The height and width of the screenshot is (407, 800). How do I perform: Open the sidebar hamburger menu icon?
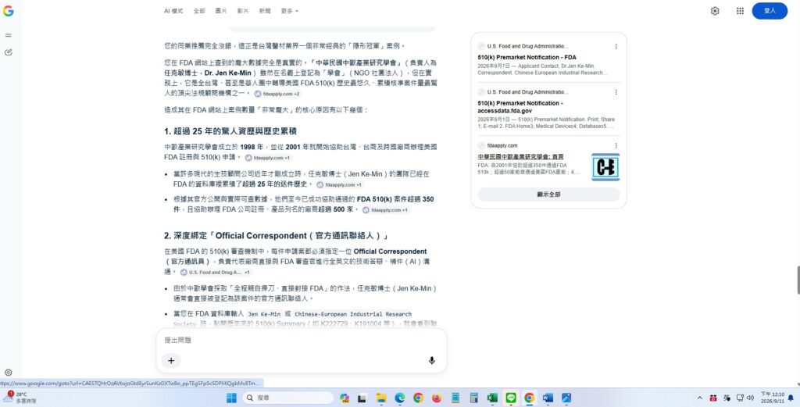[x=8, y=35]
